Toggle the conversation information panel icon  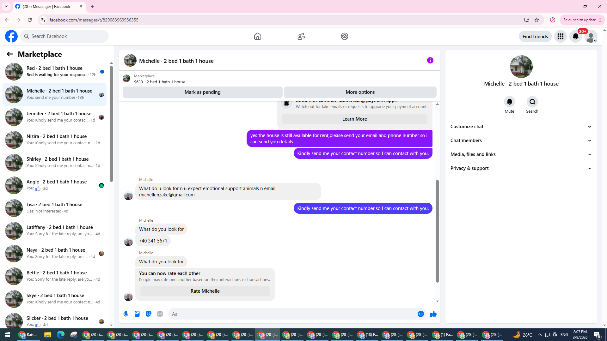(430, 60)
